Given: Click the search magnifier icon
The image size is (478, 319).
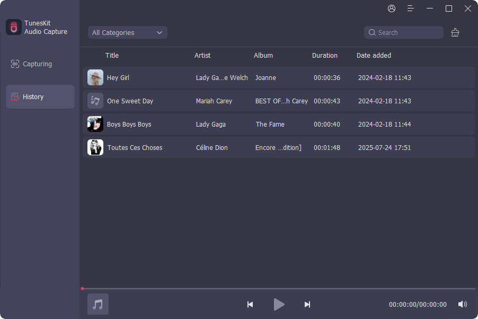Looking at the screenshot, I should [372, 32].
